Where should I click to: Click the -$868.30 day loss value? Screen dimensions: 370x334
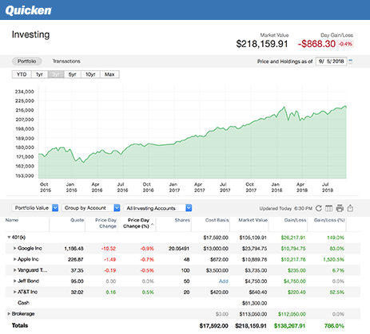click(316, 44)
